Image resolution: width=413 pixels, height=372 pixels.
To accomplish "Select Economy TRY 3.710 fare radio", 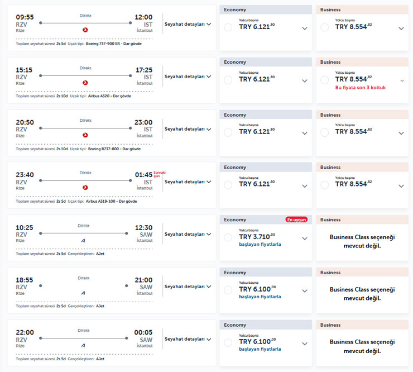I will pos(228,237).
